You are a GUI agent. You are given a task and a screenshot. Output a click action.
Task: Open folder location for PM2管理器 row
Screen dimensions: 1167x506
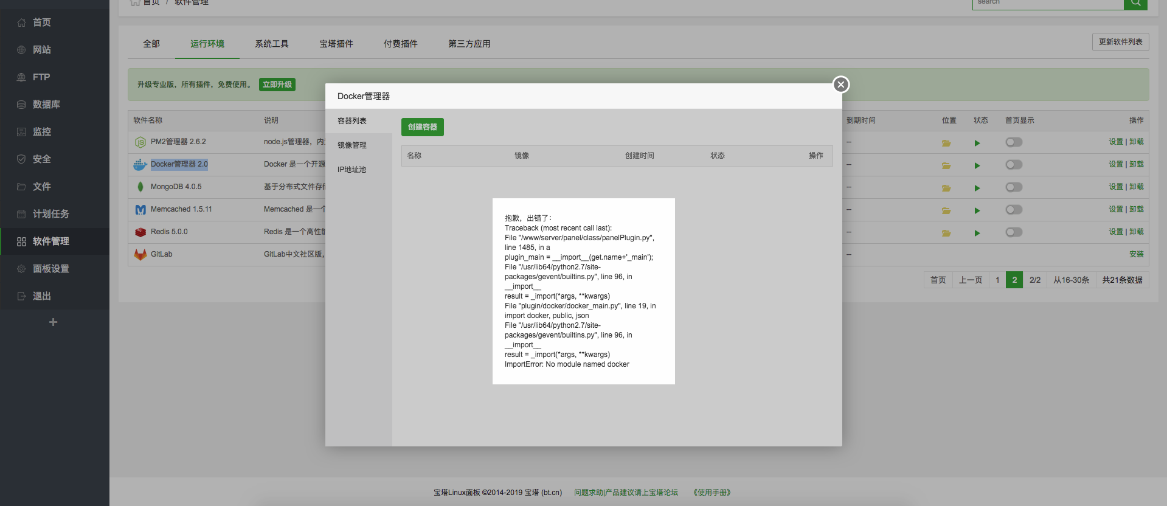(946, 144)
